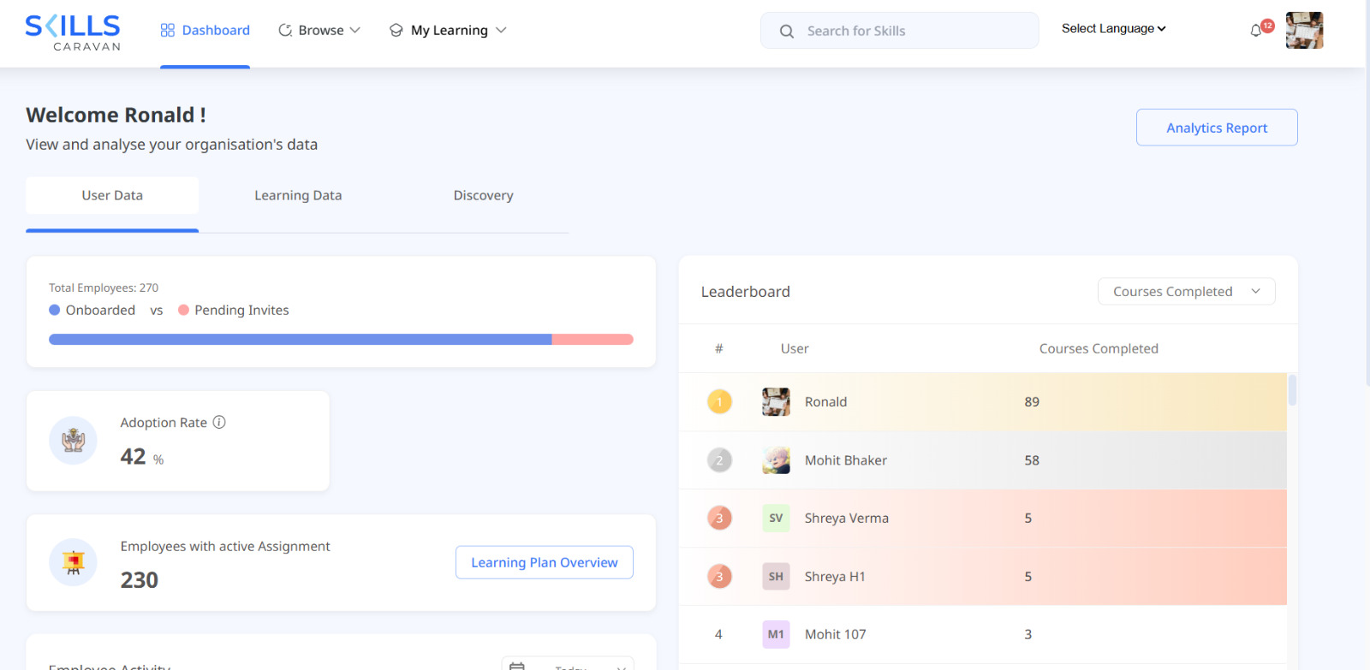Click the Courses Completed column header
The width and height of the screenshot is (1370, 670).
coord(1099,348)
